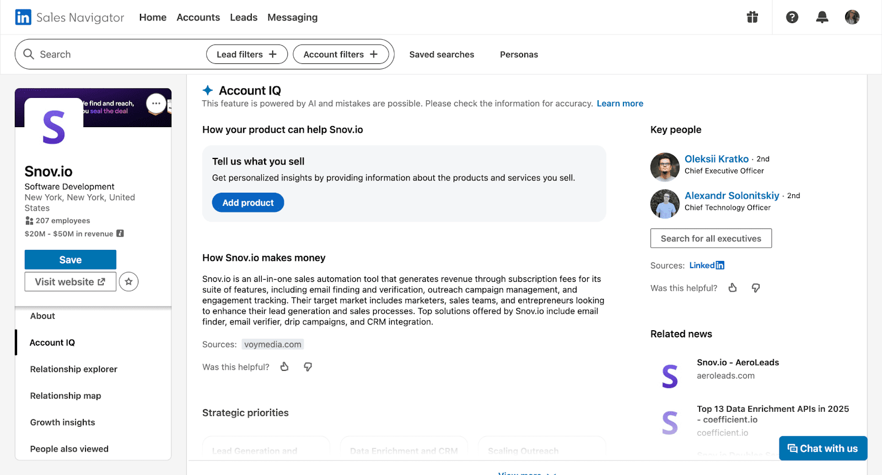
Task: Like the 'How Snov.io makes money' summary
Action: (x=284, y=367)
